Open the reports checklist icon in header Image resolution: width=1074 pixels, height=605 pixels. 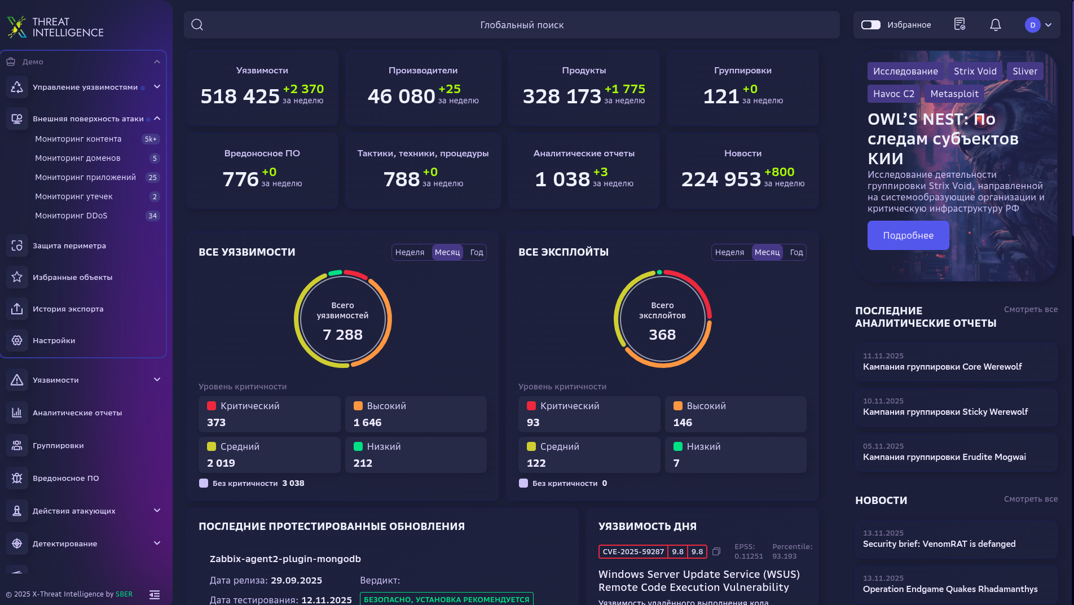coord(959,24)
